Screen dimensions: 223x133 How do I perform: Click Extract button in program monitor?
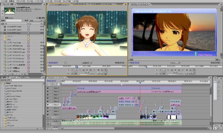(190, 73)
